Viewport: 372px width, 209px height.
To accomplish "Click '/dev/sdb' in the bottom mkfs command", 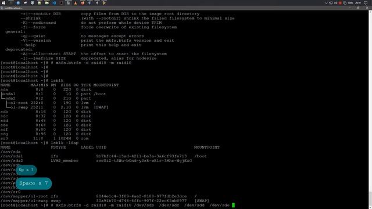I will coord(144,205).
